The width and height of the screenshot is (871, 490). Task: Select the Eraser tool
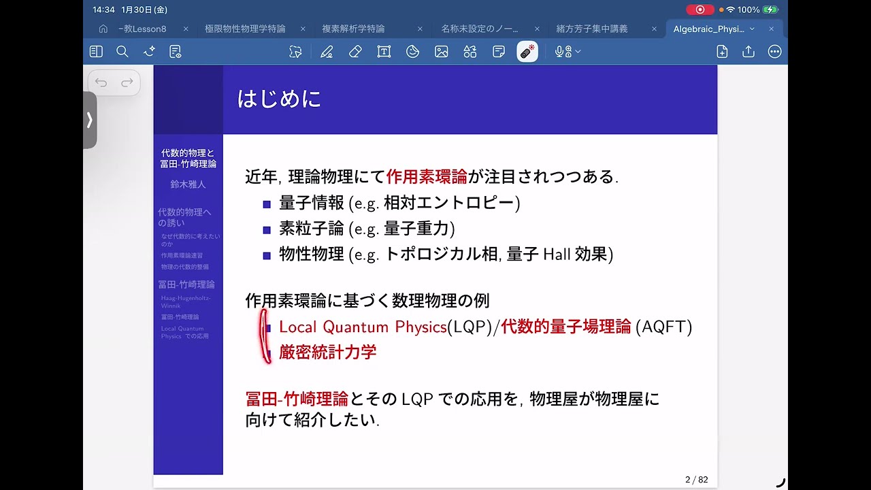click(x=355, y=52)
